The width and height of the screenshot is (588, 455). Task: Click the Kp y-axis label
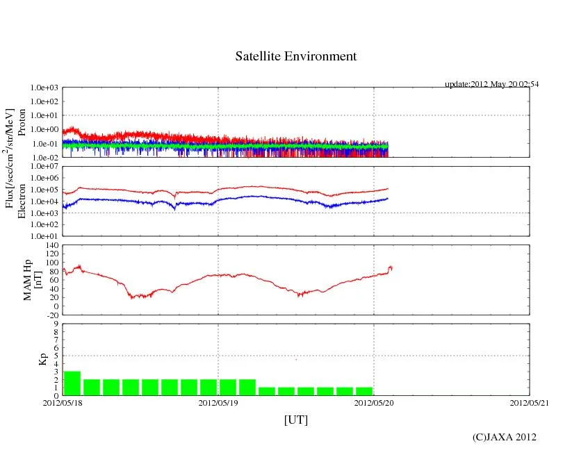click(x=42, y=359)
